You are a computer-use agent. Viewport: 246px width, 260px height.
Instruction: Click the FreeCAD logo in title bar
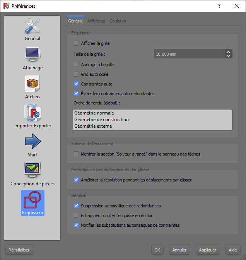[7, 6]
